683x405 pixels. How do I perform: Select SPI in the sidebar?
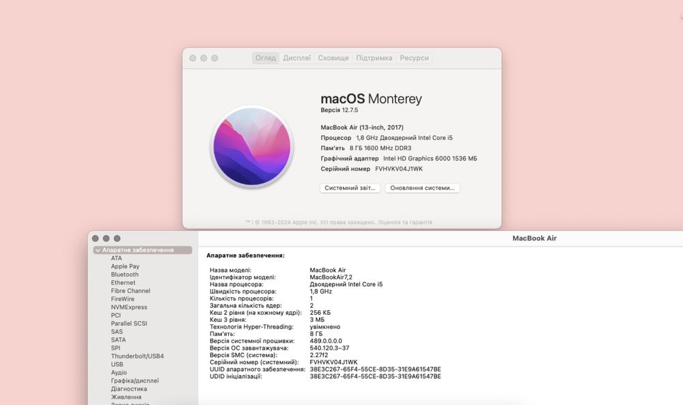pos(115,348)
